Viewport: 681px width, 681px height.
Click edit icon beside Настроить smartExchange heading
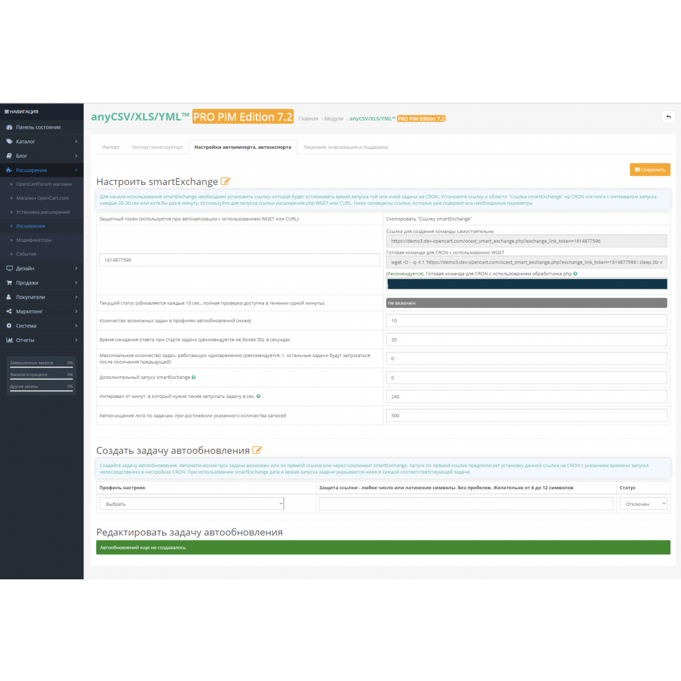[x=225, y=181]
